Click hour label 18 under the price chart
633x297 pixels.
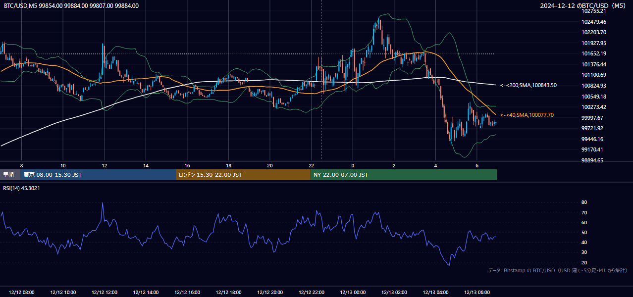click(x=229, y=165)
